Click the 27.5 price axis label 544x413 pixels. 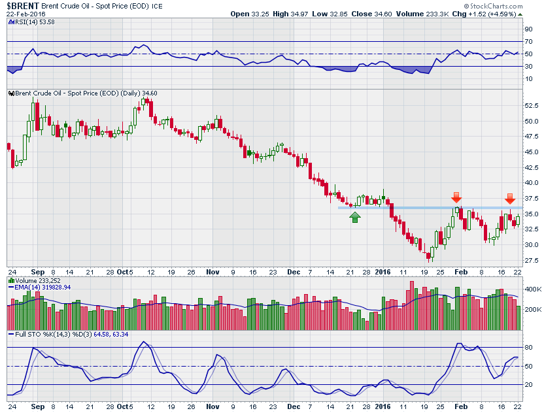click(532, 261)
